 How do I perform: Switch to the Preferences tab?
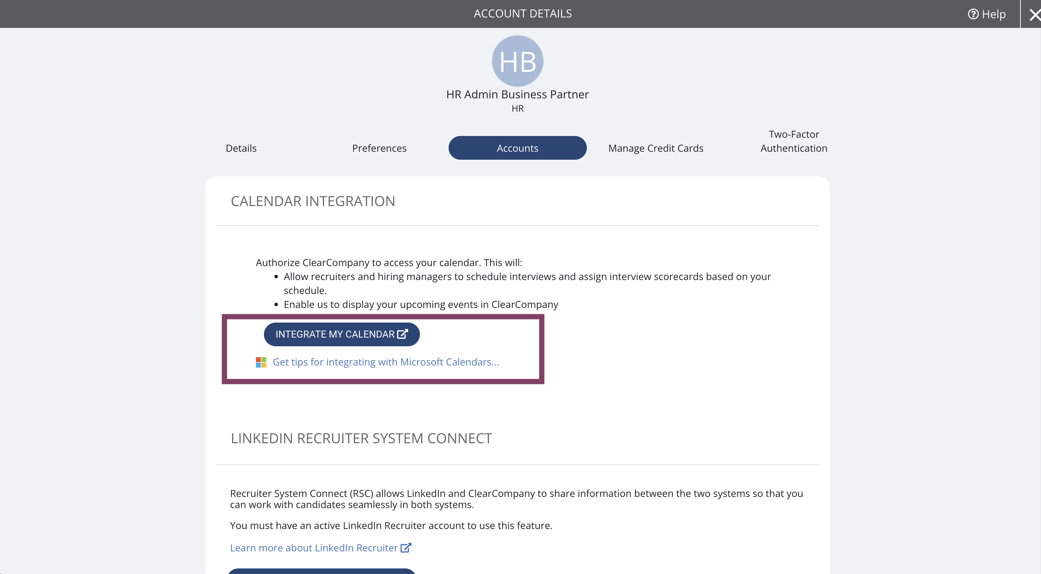379,148
